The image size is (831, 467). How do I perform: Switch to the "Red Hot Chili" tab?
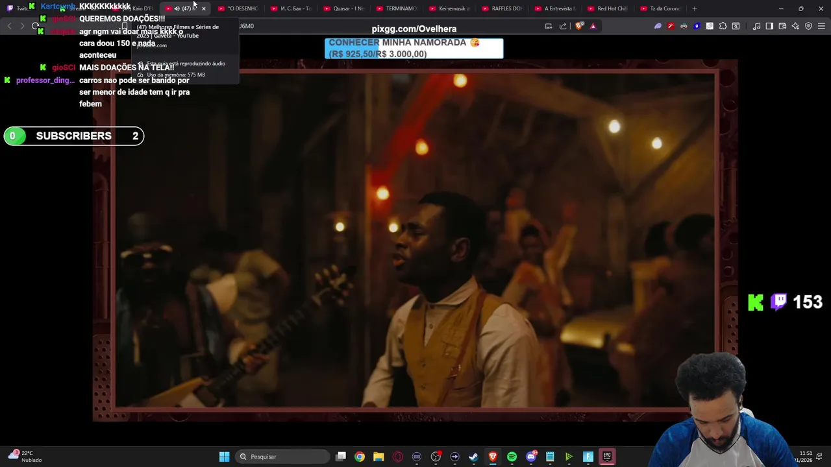point(607,8)
